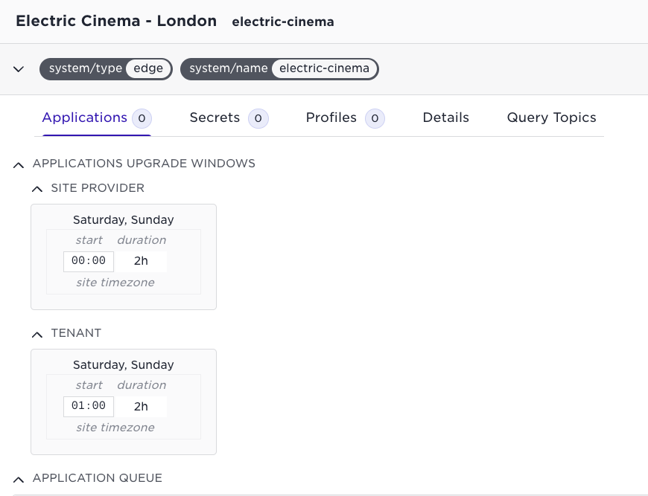Click the 2h duration in SITE PROVIDER card

[141, 261]
